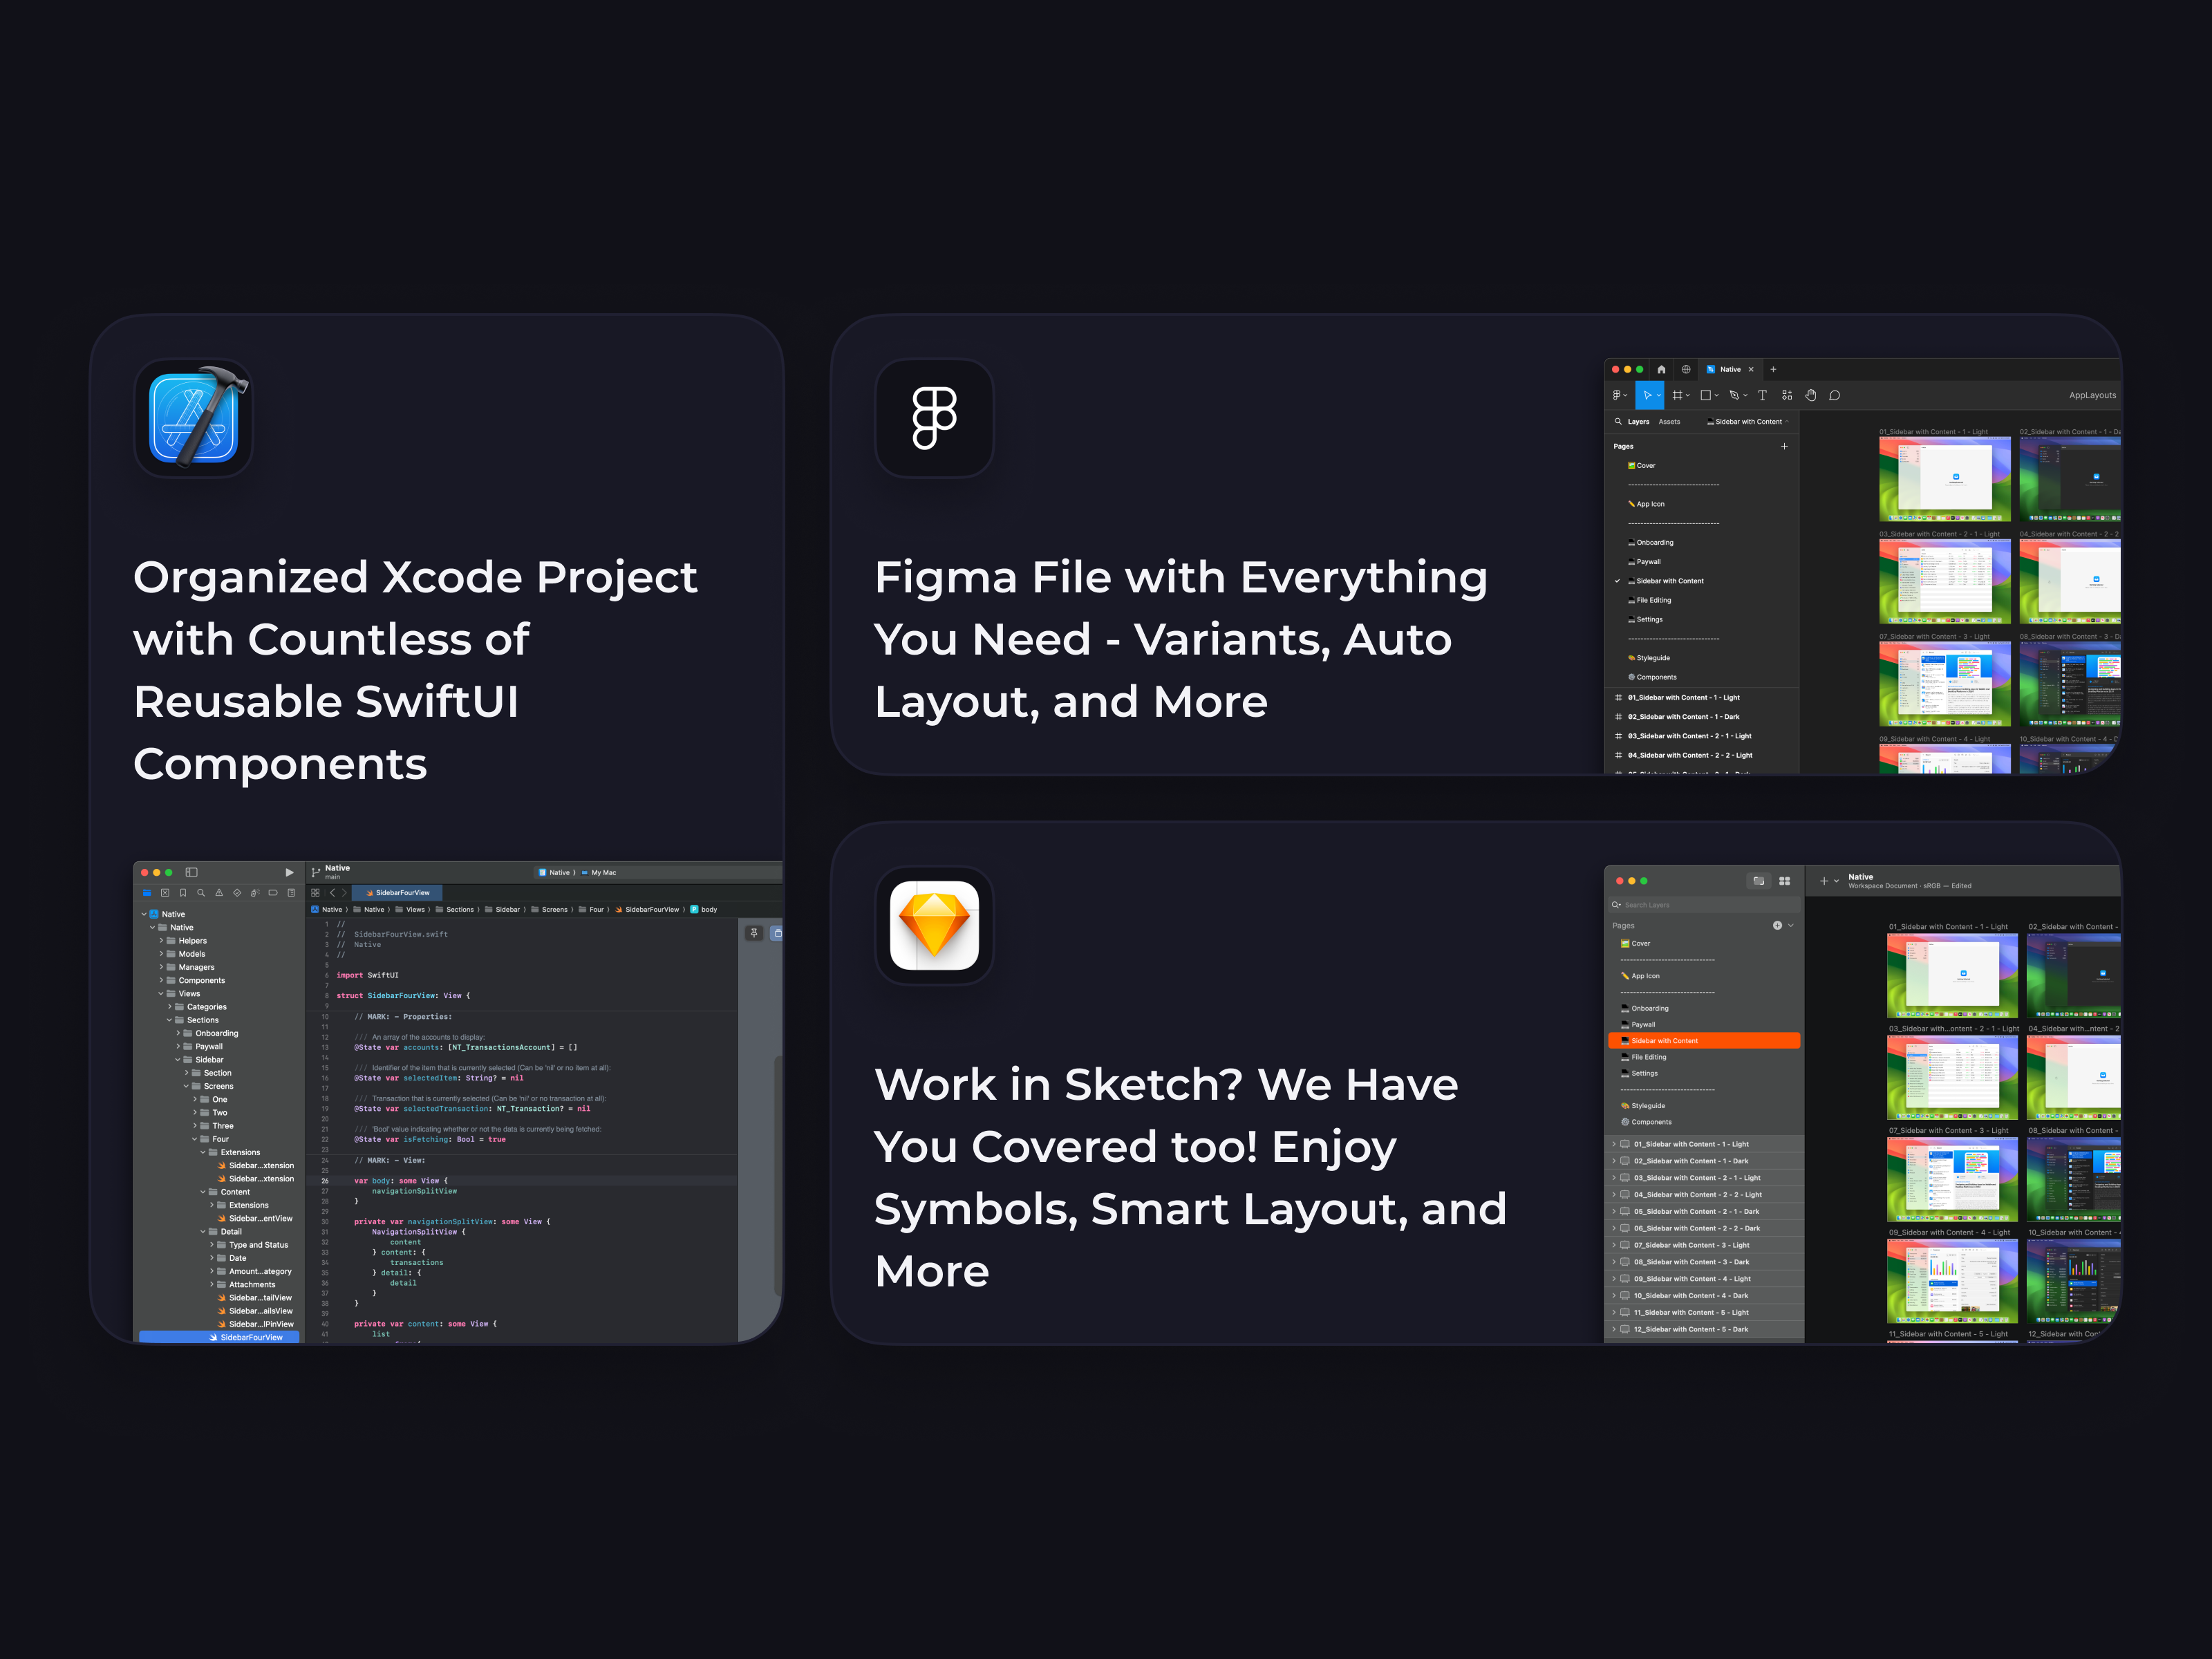
Task: Open the Figma main menu logo button
Action: click(x=1619, y=395)
